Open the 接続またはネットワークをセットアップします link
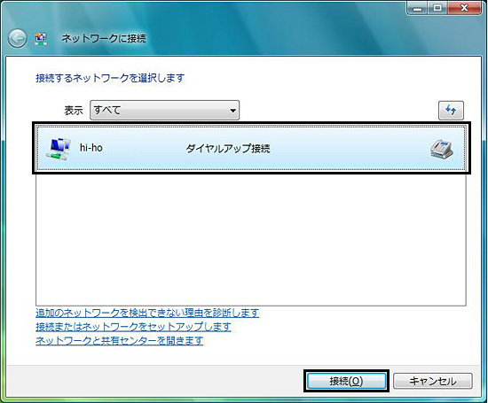This screenshot has height=403, width=488. click(x=133, y=327)
